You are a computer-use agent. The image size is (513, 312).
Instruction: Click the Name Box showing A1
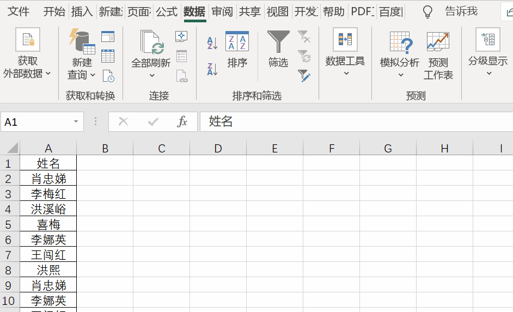[x=42, y=121]
